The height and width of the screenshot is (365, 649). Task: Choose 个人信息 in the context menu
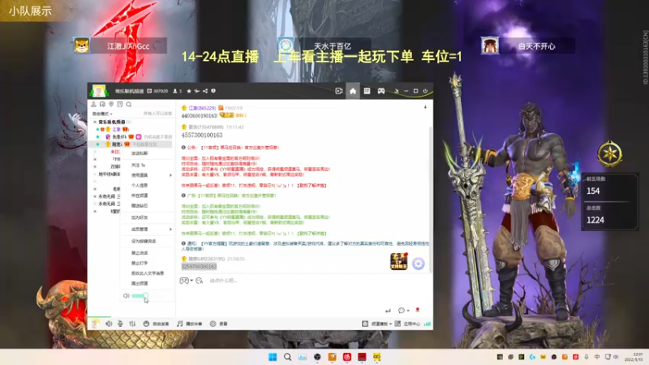[140, 186]
